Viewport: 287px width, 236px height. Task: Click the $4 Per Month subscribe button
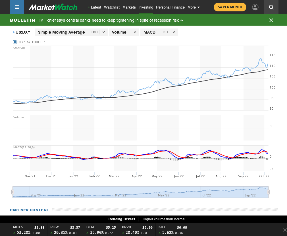coord(230,7)
